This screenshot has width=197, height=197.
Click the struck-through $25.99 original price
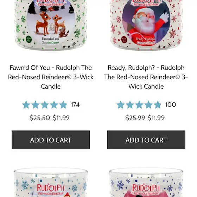pyautogui.click(x=135, y=118)
